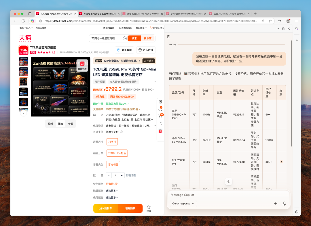This screenshot has width=311, height=226.
Task: Expand the 已选购1项 special services dropdown
Action: point(113,184)
